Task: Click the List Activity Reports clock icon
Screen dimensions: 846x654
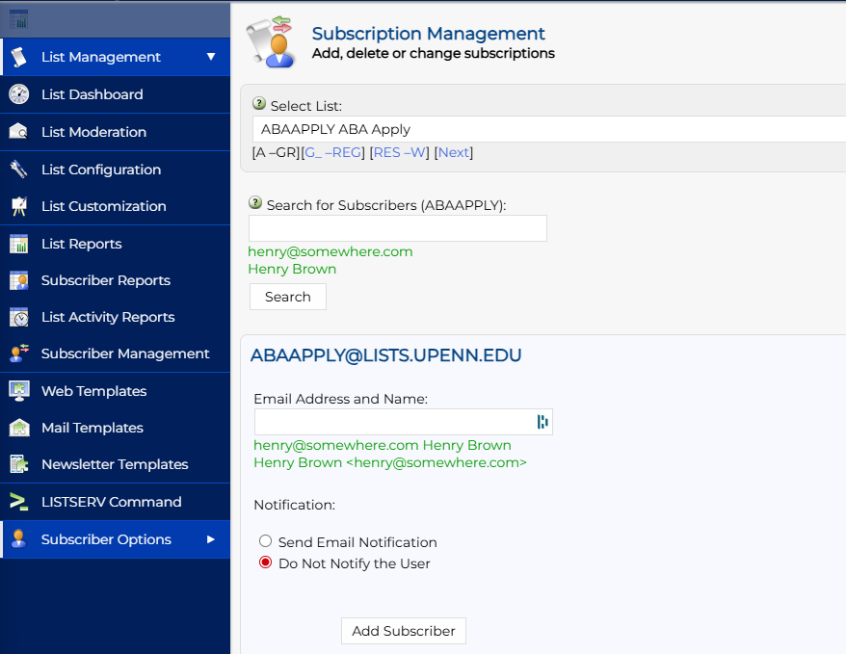Action: tap(19, 317)
